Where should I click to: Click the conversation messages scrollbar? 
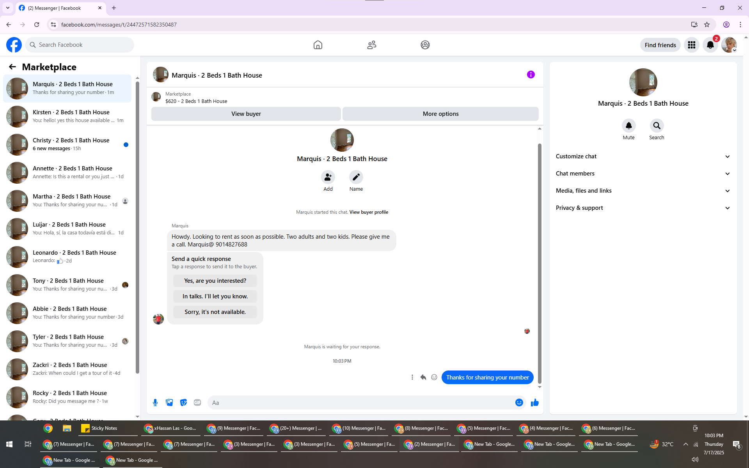coord(540,263)
